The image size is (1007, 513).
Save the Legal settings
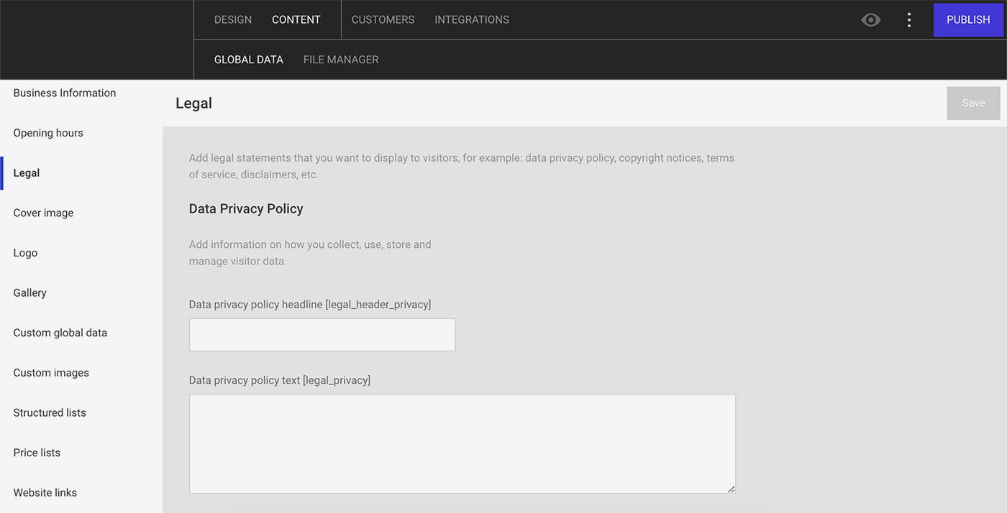point(973,103)
